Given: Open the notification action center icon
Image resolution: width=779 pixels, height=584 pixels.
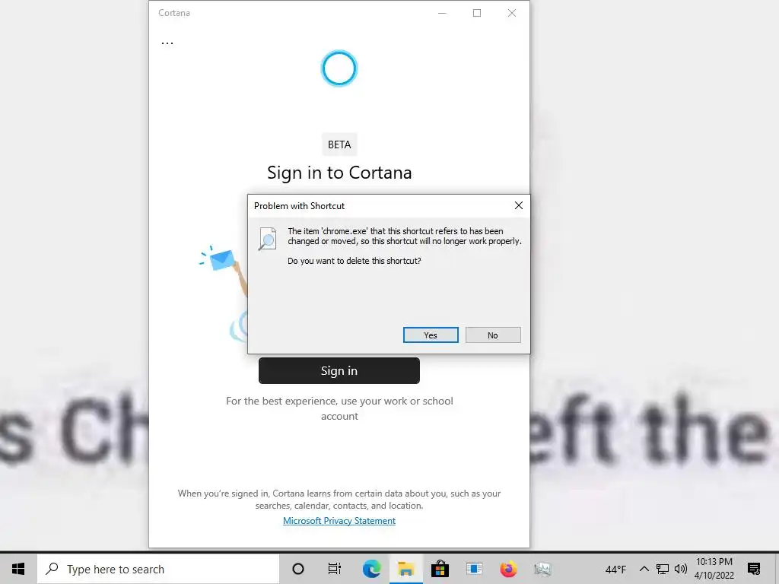Looking at the screenshot, I should pyautogui.click(x=754, y=569).
